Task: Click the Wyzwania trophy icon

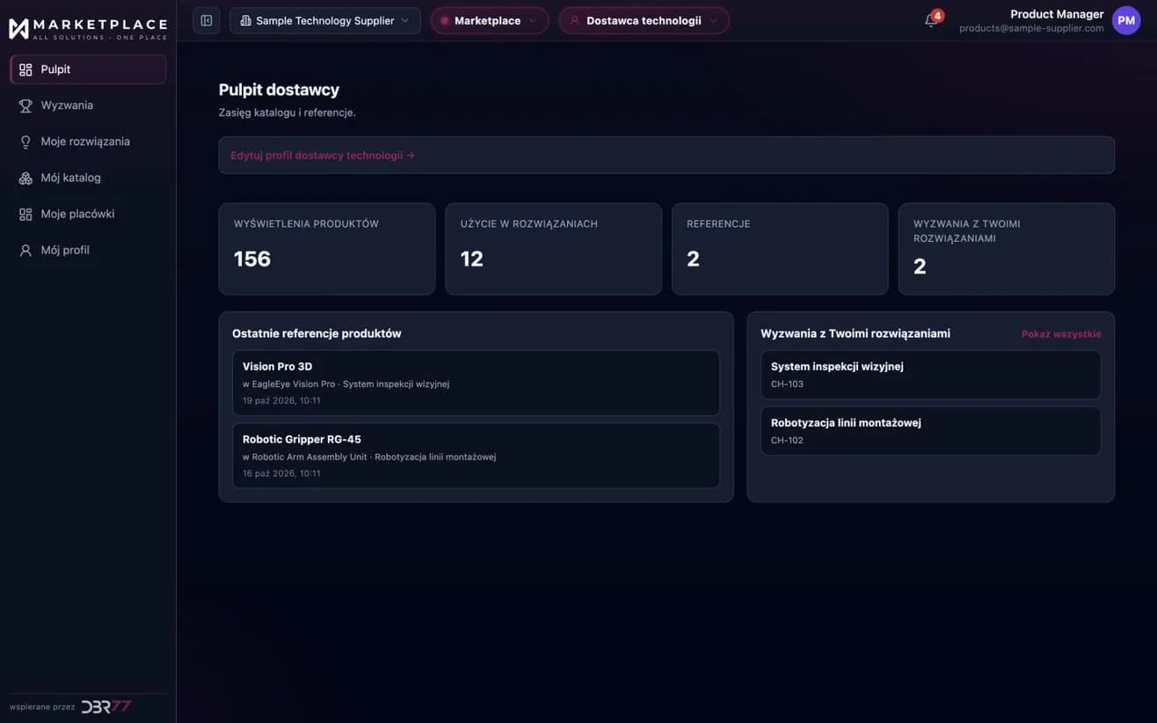Action: point(25,106)
